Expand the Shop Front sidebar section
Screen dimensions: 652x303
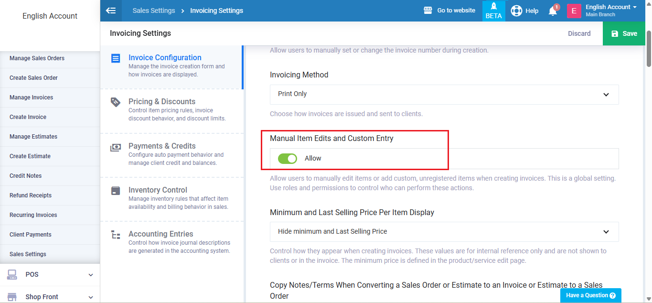pos(50,297)
